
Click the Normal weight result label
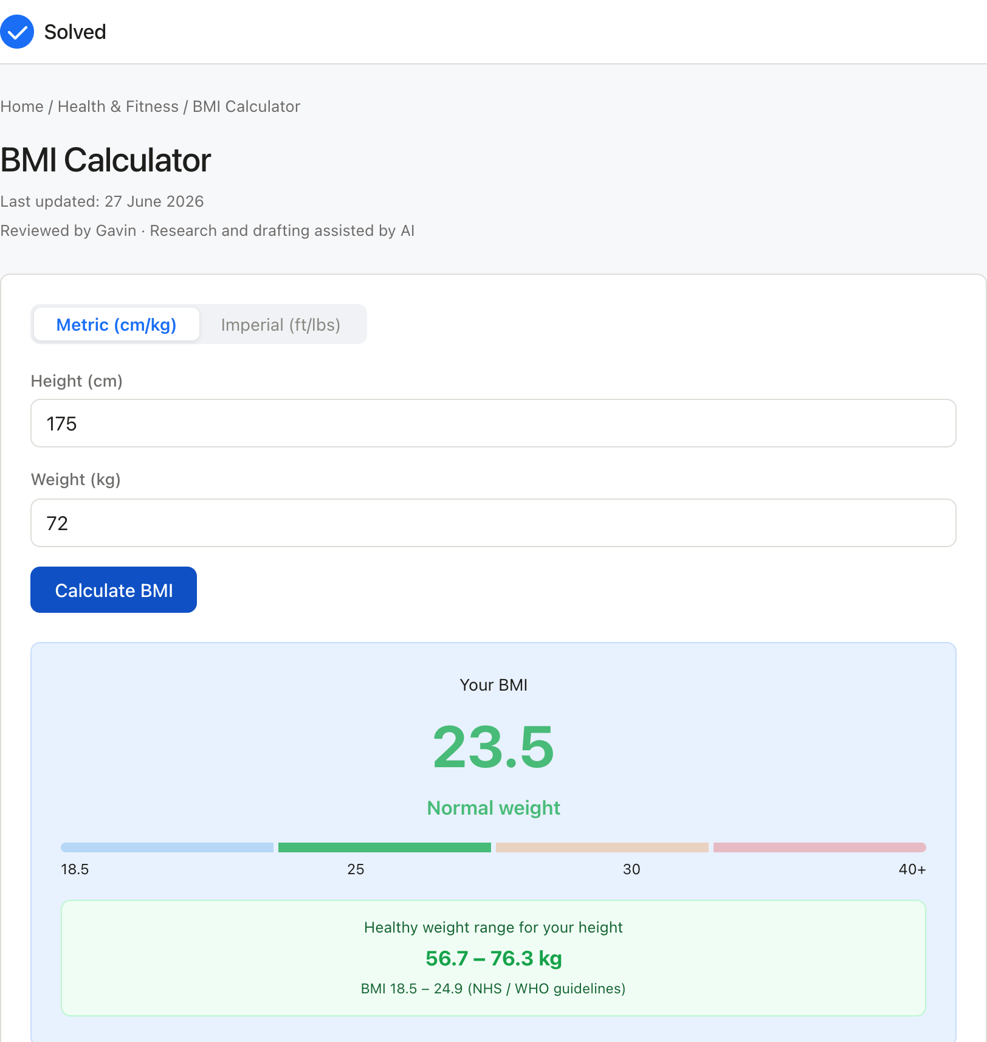click(x=493, y=808)
